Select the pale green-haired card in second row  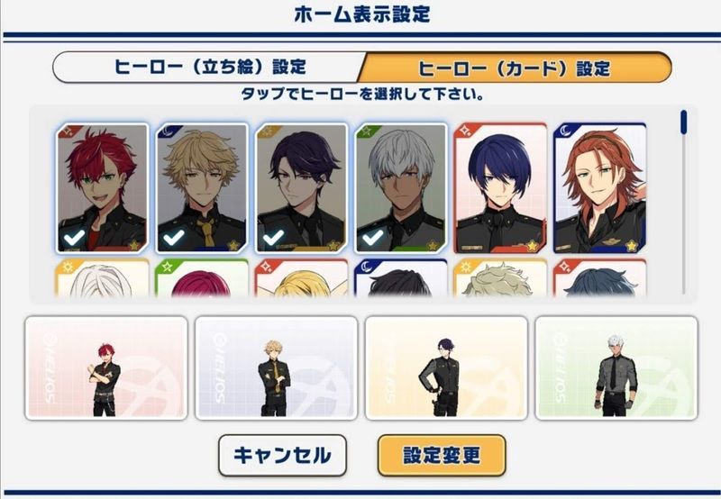[x=500, y=277]
